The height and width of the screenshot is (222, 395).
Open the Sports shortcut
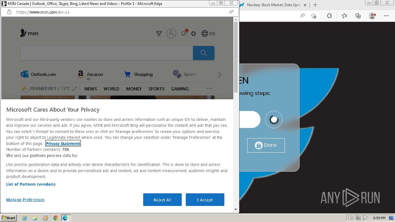coord(185,74)
